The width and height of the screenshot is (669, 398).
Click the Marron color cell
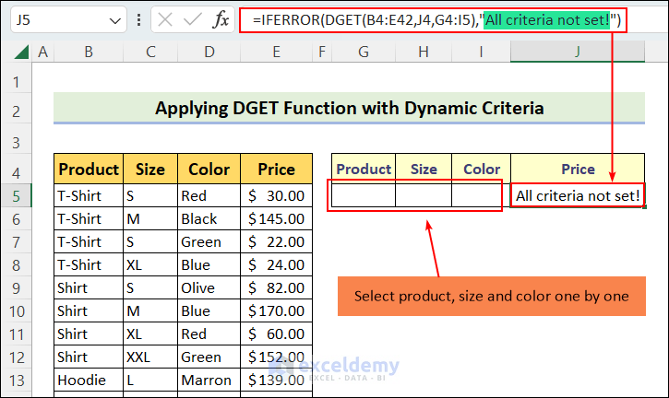click(x=209, y=380)
